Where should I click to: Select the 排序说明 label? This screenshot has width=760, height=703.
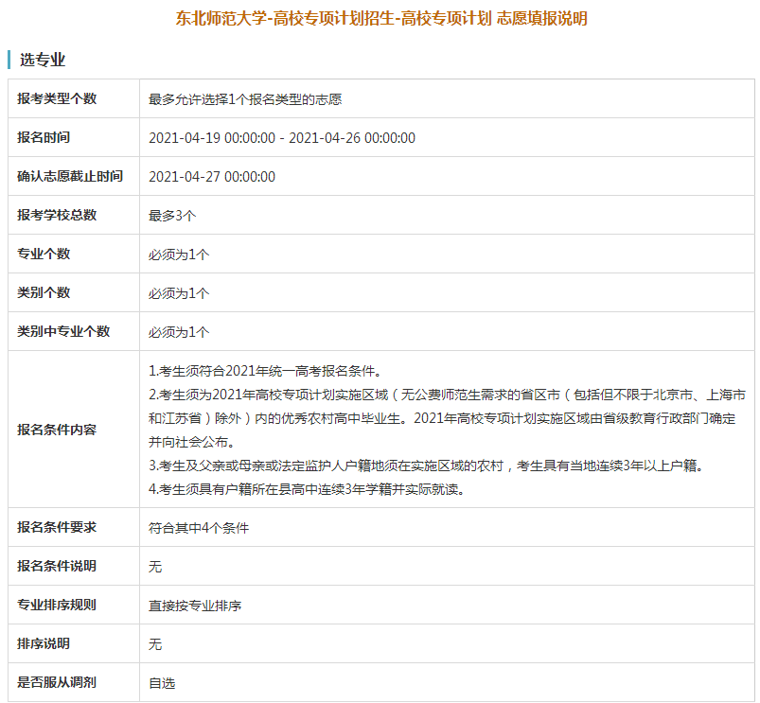pos(44,643)
